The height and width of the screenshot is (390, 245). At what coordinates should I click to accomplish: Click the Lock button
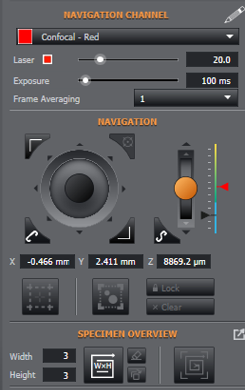181,287
